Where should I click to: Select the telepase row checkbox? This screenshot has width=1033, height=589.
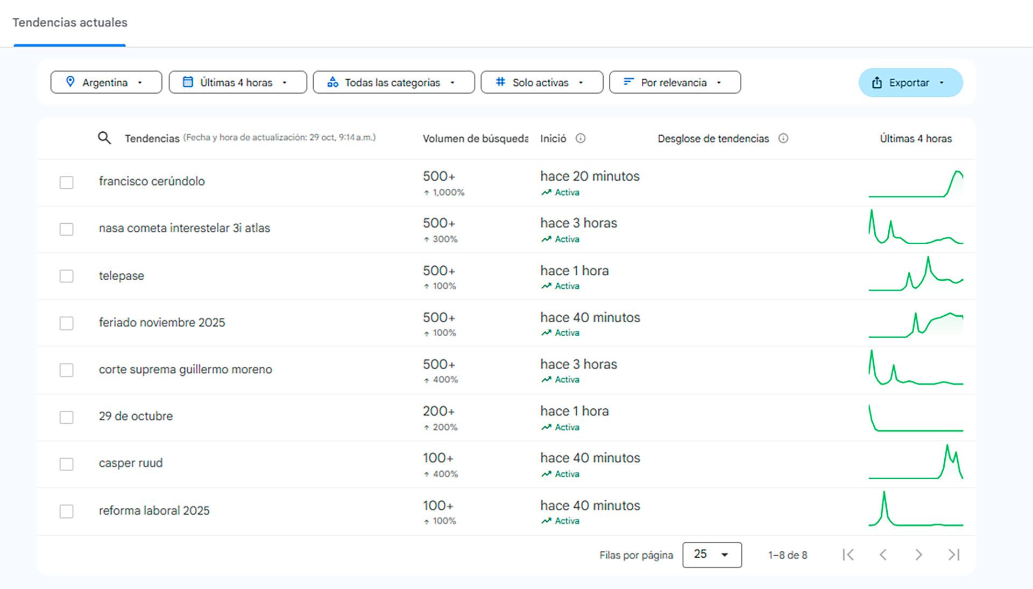(67, 276)
